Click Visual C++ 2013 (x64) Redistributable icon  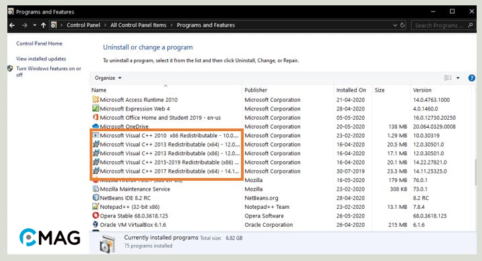click(x=96, y=144)
